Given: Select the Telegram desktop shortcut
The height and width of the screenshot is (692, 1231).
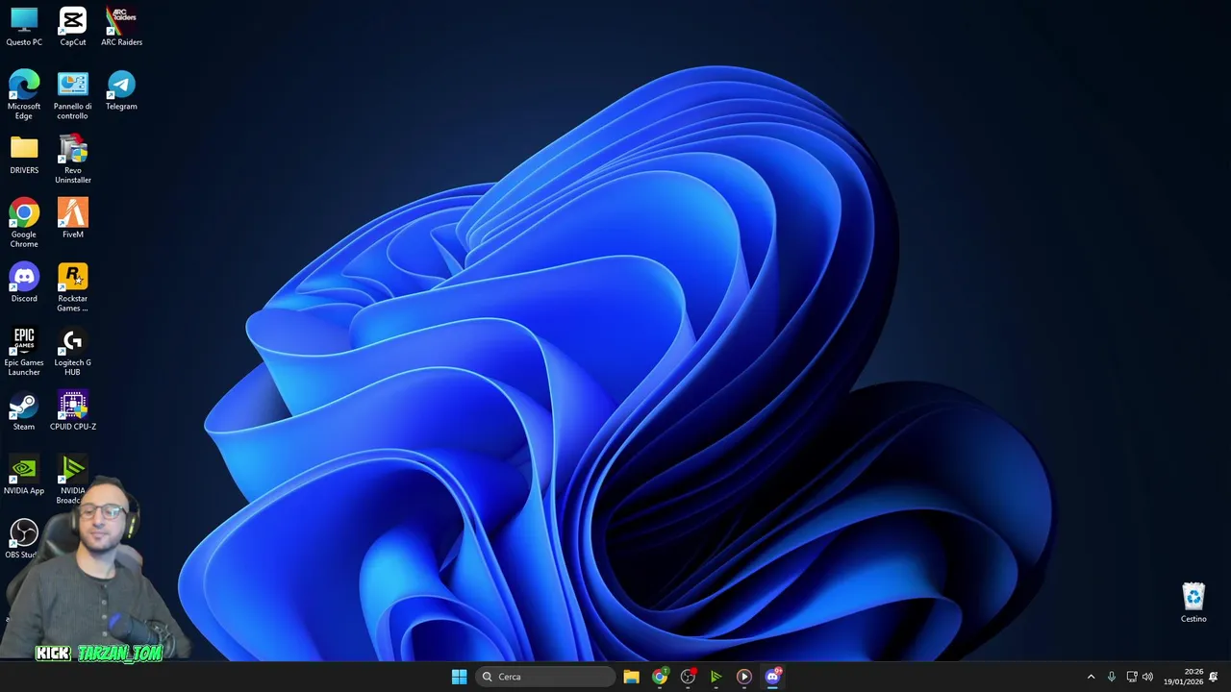Looking at the screenshot, I should pyautogui.click(x=121, y=91).
